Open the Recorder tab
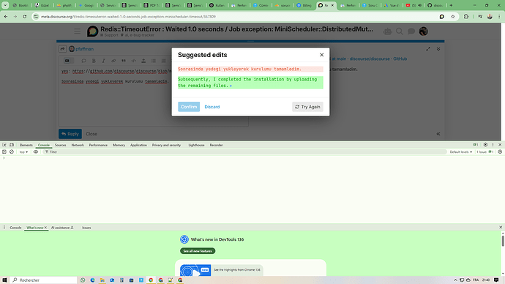The image size is (505, 284). pyautogui.click(x=216, y=145)
